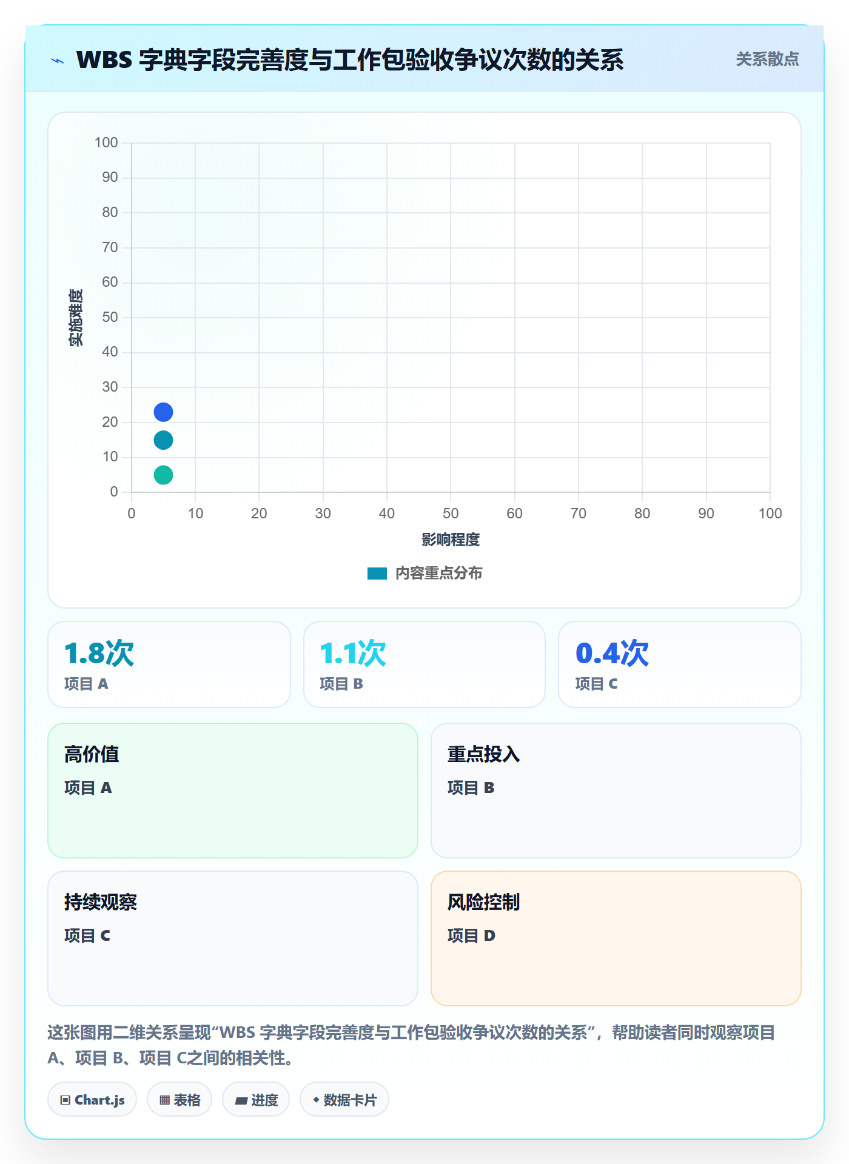Image resolution: width=849 pixels, height=1164 pixels.
Task: Click the blue scatter point near 23
Action: coord(163,412)
